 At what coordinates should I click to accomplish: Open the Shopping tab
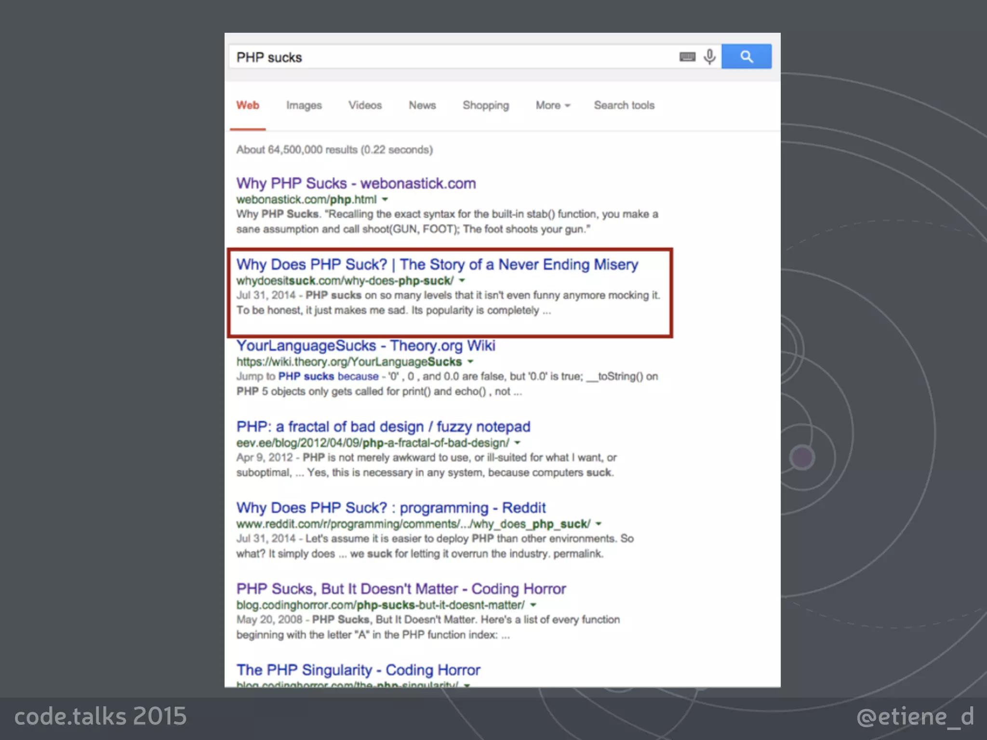tap(486, 105)
